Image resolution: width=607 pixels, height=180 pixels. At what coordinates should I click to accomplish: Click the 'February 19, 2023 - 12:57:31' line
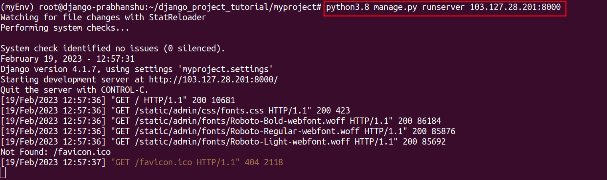coord(67,59)
